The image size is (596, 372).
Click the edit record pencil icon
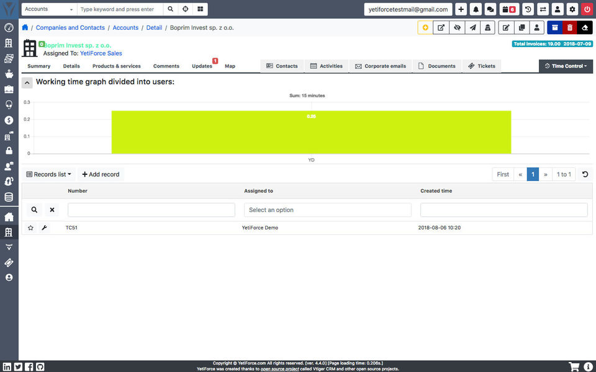click(506, 28)
